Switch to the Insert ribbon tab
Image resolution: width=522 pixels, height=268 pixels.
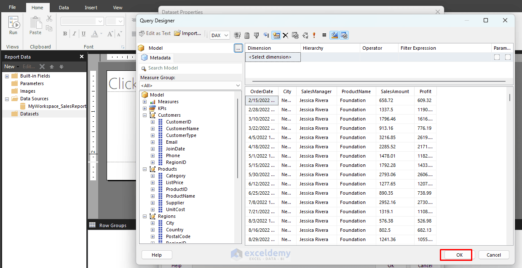coord(91,8)
